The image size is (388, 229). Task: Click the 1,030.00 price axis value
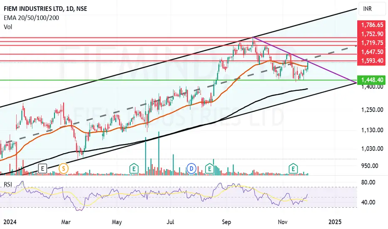pyautogui.click(x=372, y=149)
